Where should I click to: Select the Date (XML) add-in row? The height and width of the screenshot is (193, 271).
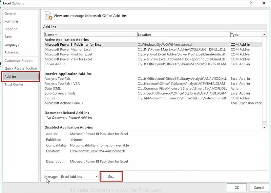pos(153,89)
